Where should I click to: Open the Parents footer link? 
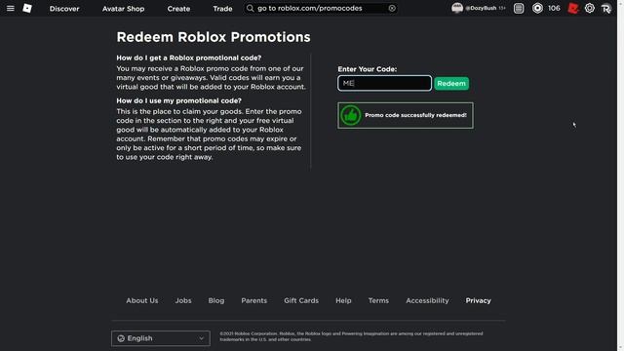[x=253, y=300]
